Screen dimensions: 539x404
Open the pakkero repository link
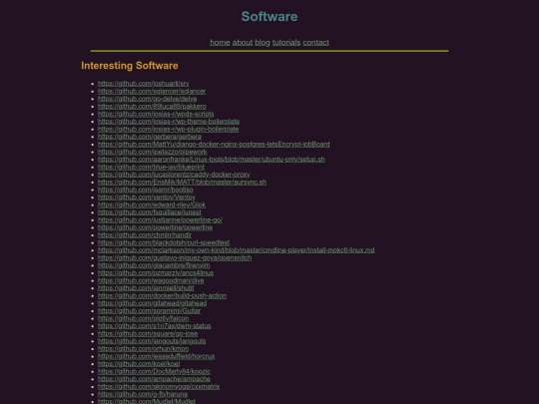(x=152, y=106)
